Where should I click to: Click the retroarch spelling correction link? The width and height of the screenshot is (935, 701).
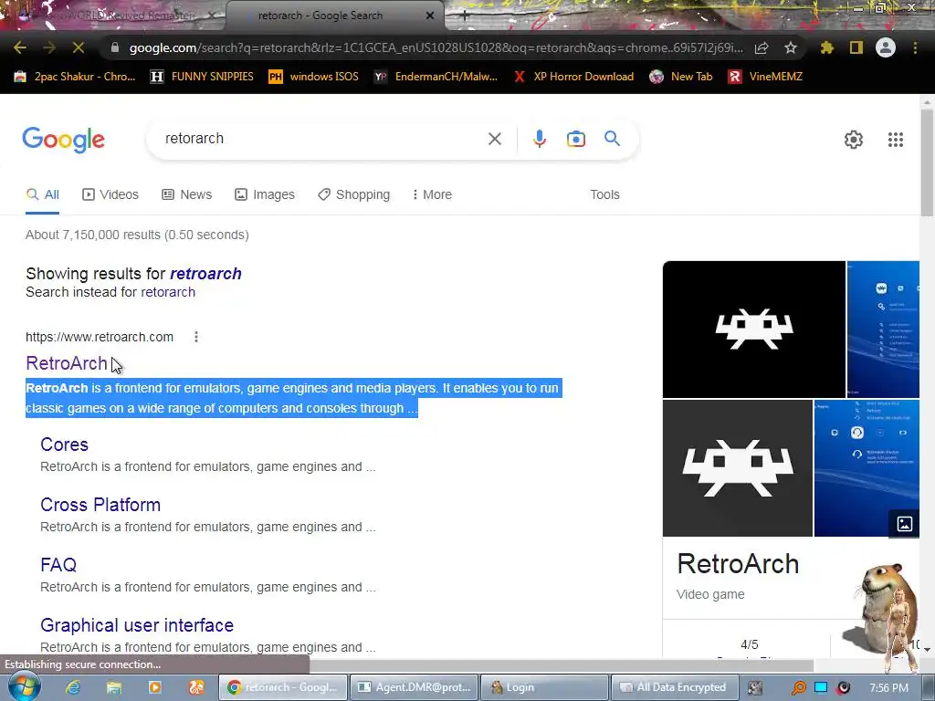click(205, 274)
